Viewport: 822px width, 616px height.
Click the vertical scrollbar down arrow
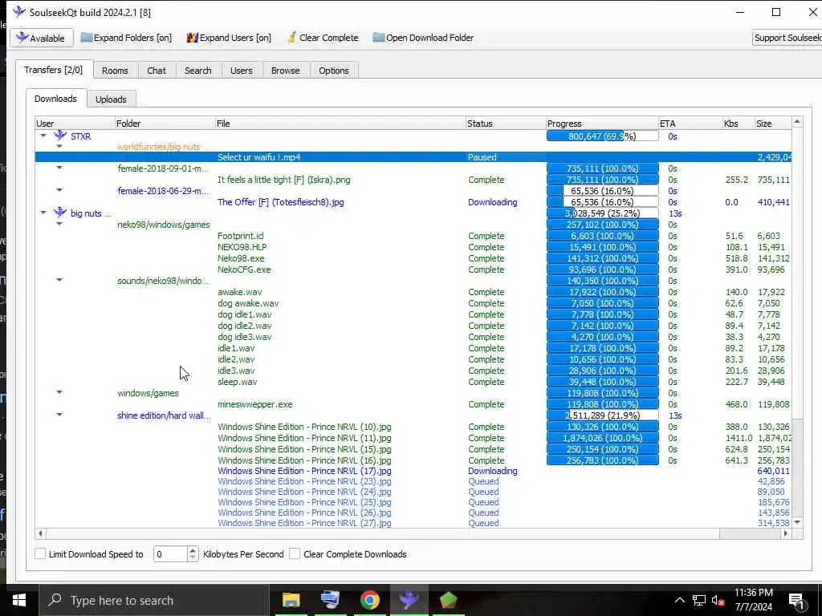click(x=797, y=522)
